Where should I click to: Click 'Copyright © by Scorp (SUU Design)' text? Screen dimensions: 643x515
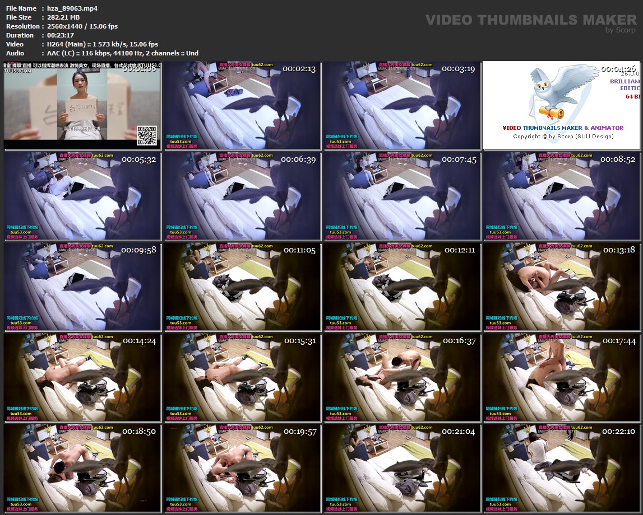click(563, 137)
